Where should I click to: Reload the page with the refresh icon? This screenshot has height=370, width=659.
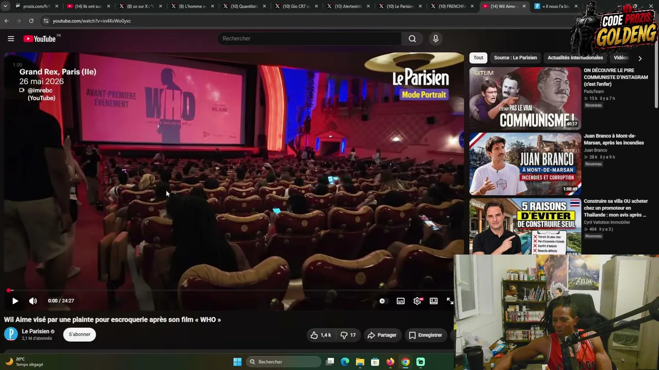click(31, 21)
